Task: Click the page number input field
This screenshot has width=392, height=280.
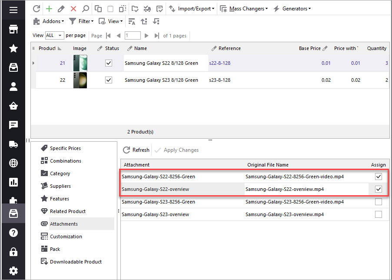Action: pos(133,36)
